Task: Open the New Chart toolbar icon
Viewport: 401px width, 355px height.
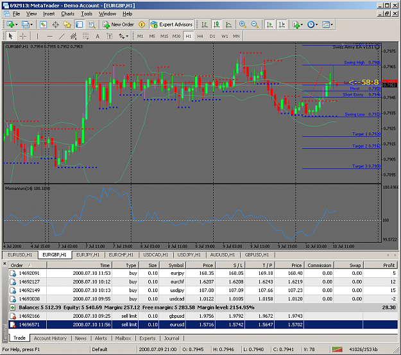Action: (10, 24)
